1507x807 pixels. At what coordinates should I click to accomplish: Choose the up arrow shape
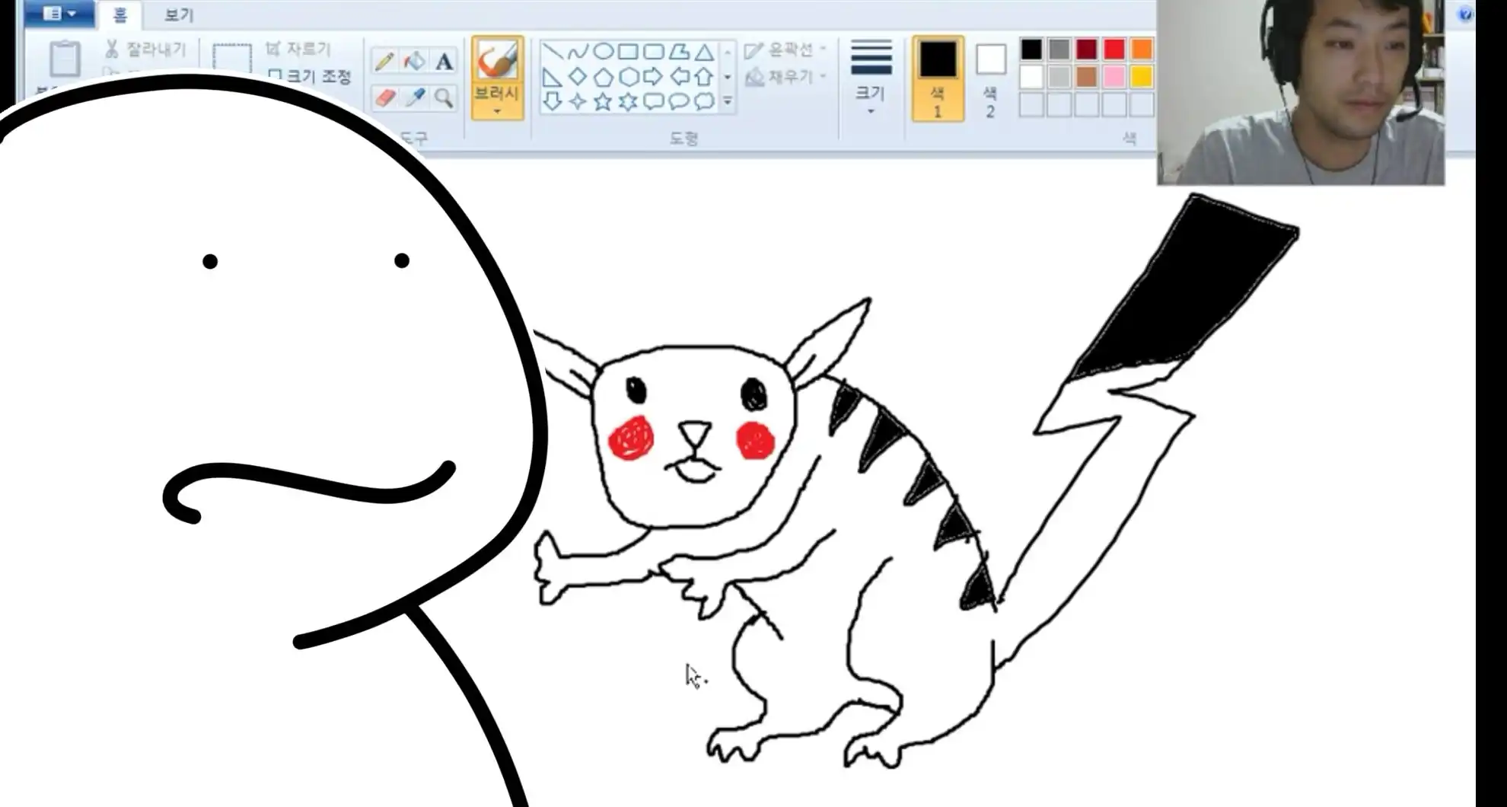tap(705, 77)
